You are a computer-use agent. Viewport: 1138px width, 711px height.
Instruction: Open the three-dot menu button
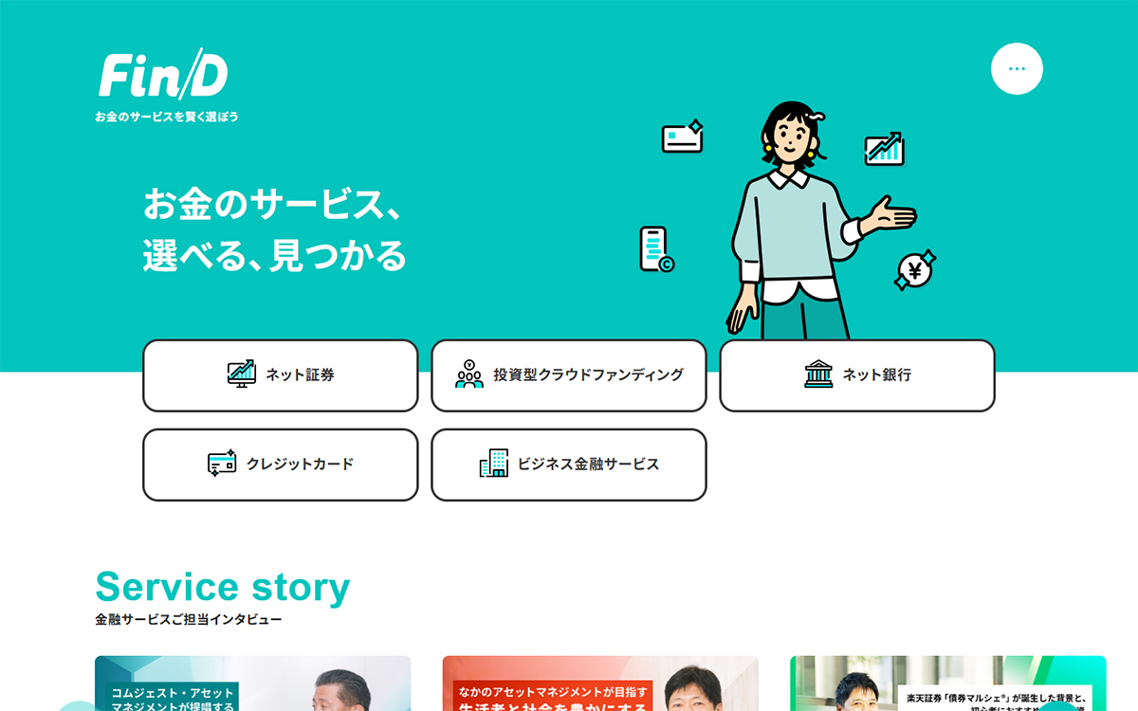tap(1017, 69)
